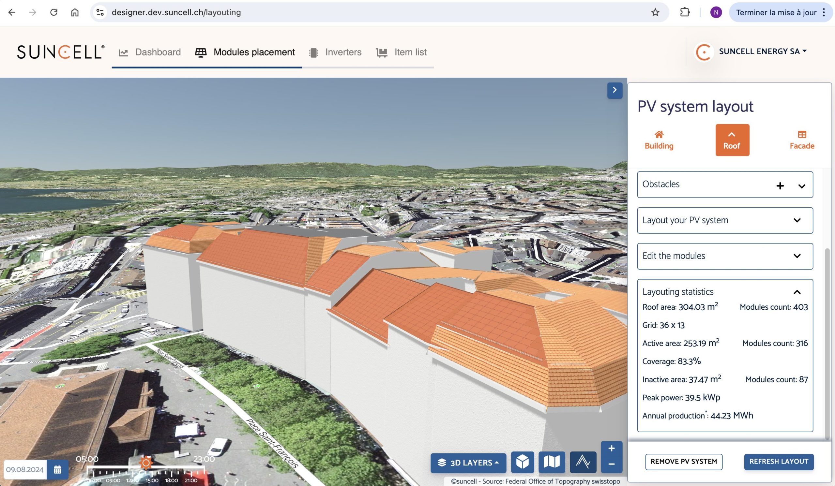
Task: Click the folded map view icon
Action: point(551,462)
